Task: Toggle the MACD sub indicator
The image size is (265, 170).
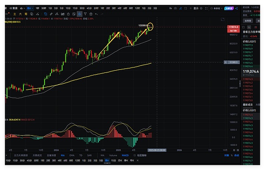Action: pyautogui.click(x=125, y=155)
